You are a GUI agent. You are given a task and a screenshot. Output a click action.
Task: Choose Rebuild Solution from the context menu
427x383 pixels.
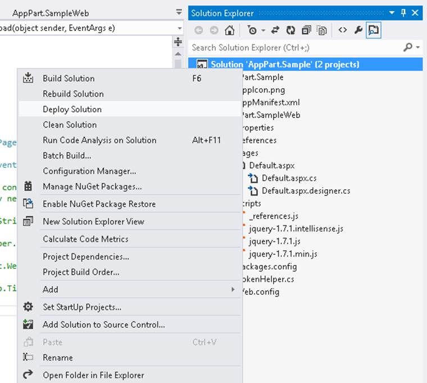pos(73,94)
